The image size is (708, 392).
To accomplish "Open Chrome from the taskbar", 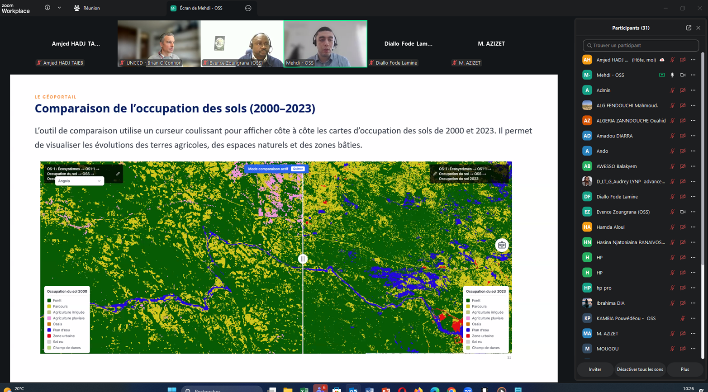I will coord(451,389).
